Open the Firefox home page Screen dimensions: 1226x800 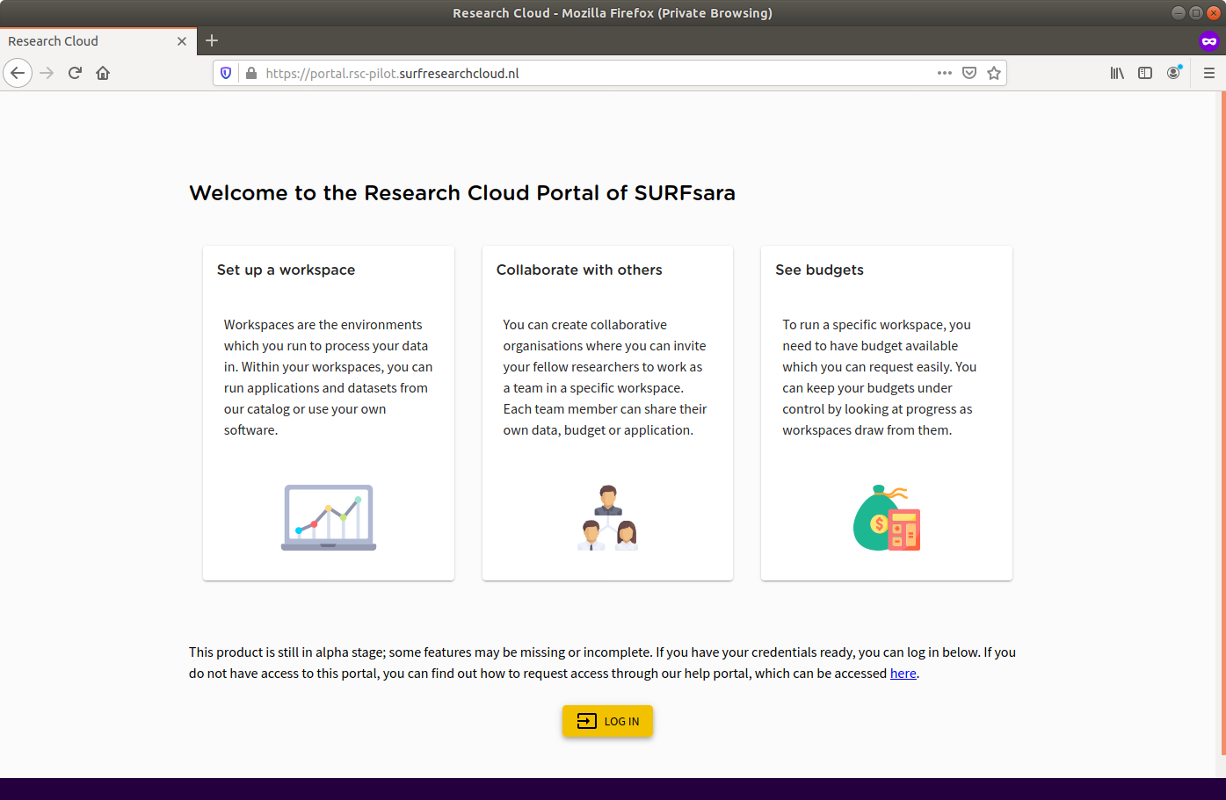[x=103, y=73]
